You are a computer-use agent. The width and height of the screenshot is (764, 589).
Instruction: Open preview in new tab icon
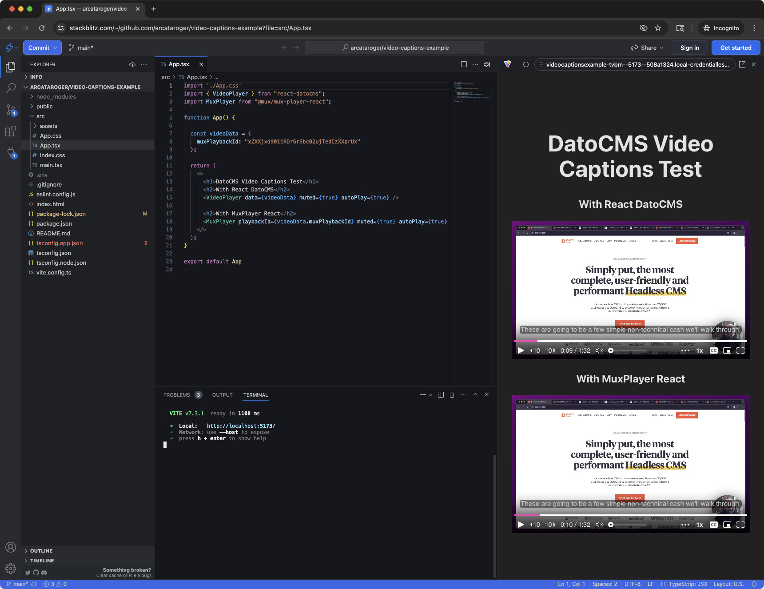click(x=742, y=64)
